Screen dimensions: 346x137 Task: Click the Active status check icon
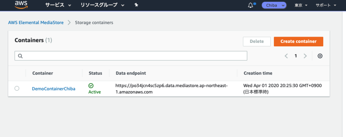pos(91,86)
